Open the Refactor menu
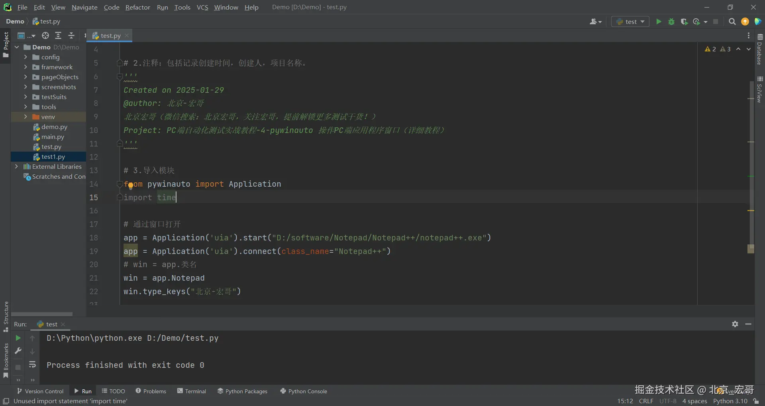Image resolution: width=765 pixels, height=406 pixels. coord(137,7)
